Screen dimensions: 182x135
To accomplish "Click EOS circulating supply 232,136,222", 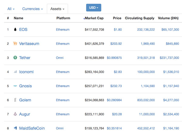I will [146, 30].
